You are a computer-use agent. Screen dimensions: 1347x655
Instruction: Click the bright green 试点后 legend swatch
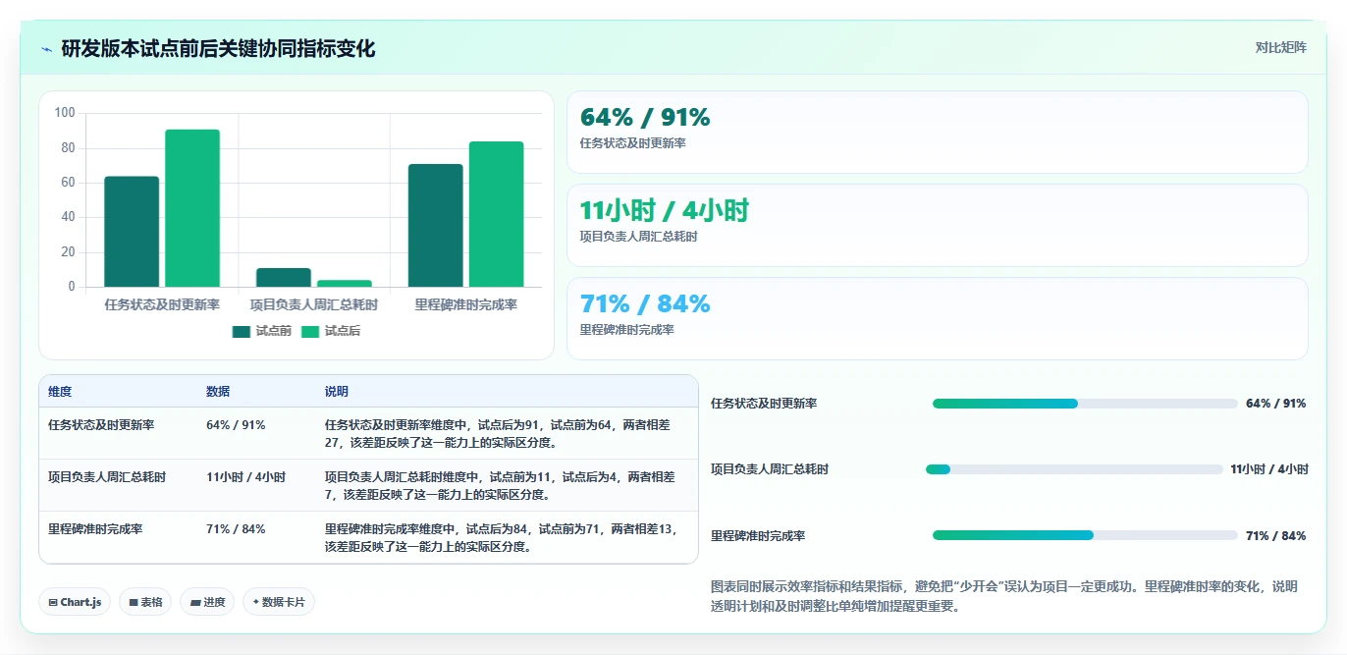310,332
